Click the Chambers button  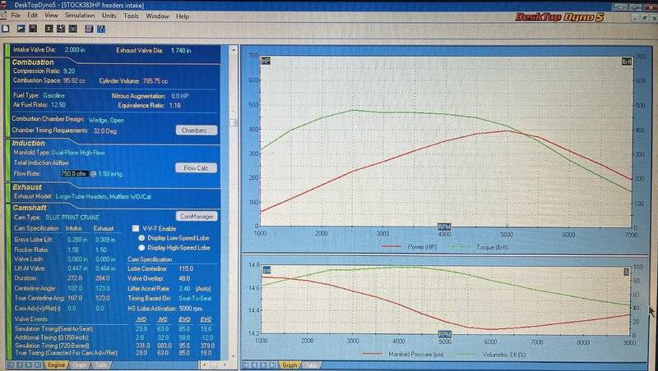197,131
